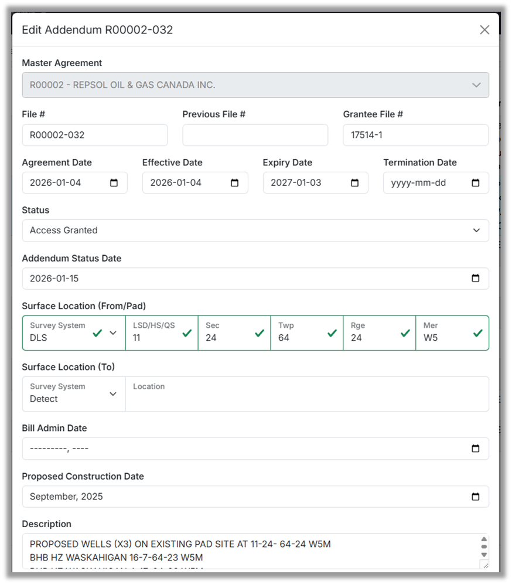Open the Proposed Construction Date calendar picker
The height and width of the screenshot is (584, 512).
click(476, 497)
